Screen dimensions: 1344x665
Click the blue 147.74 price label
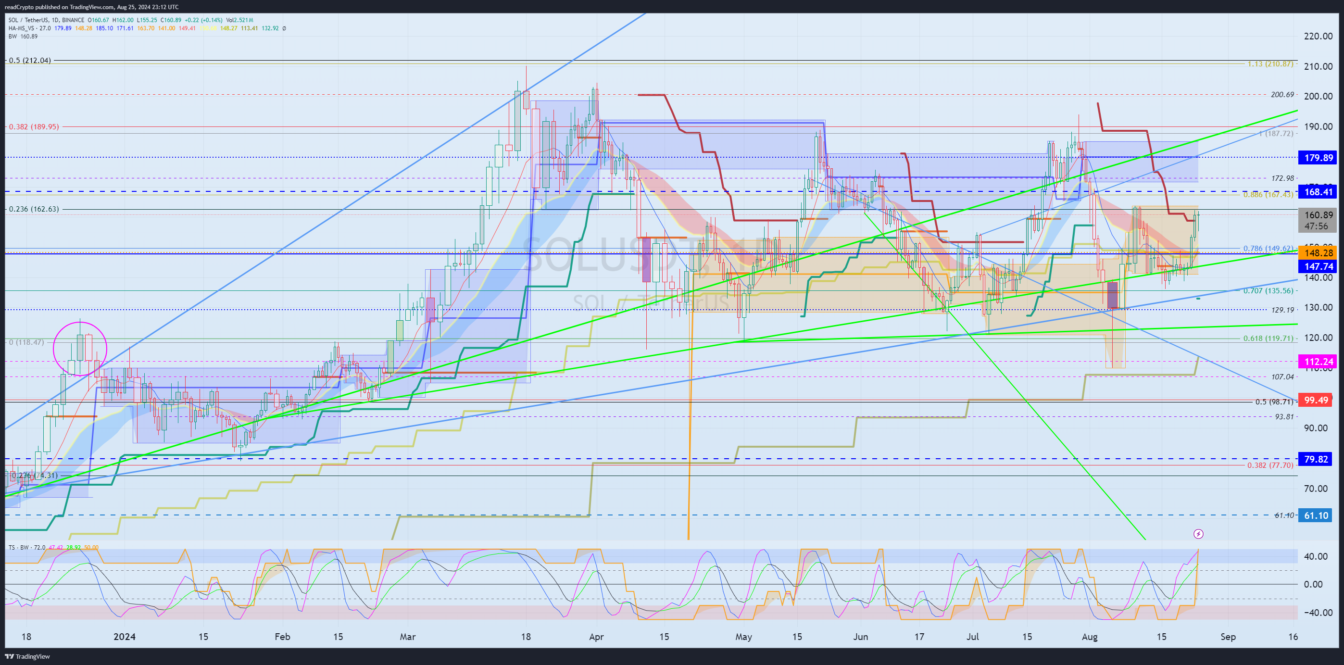tap(1319, 266)
